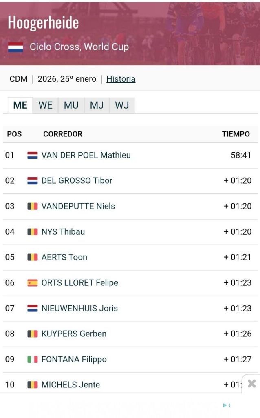Open the Historia link
The width and height of the screenshot is (260, 418).
[121, 79]
